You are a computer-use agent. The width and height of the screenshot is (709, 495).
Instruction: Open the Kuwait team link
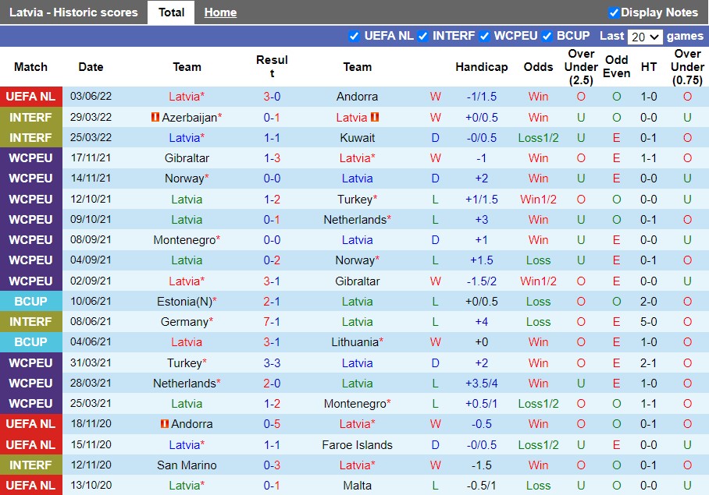pos(357,138)
